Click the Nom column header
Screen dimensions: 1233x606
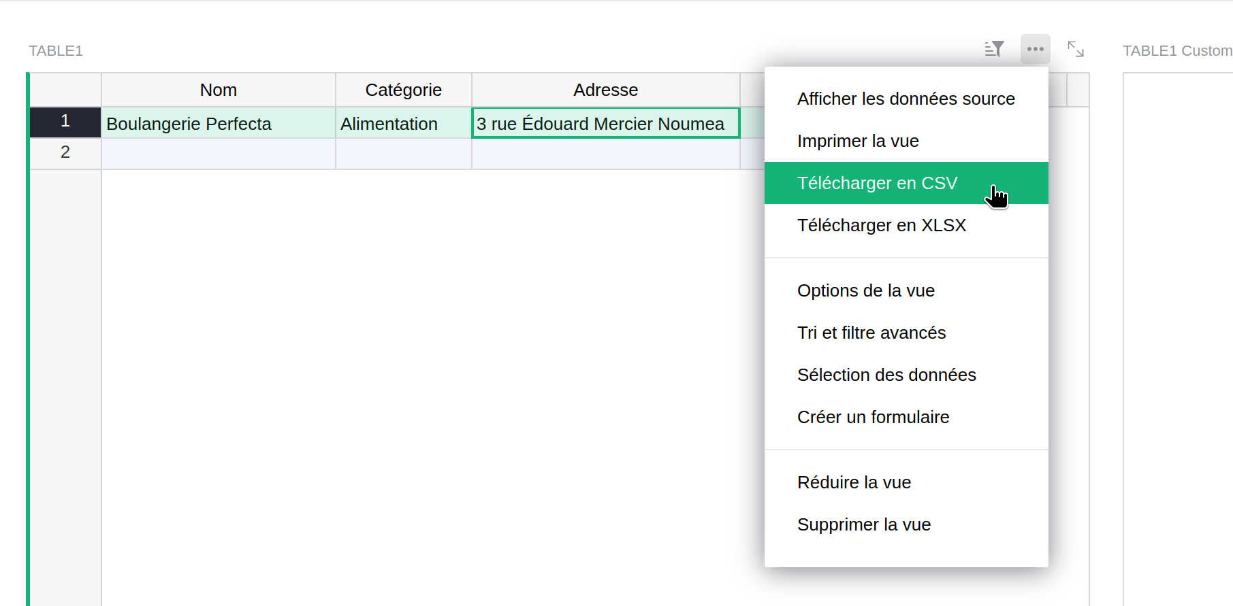(218, 90)
